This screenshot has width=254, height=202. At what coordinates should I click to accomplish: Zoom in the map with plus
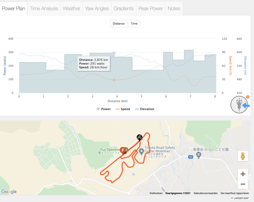243,174
